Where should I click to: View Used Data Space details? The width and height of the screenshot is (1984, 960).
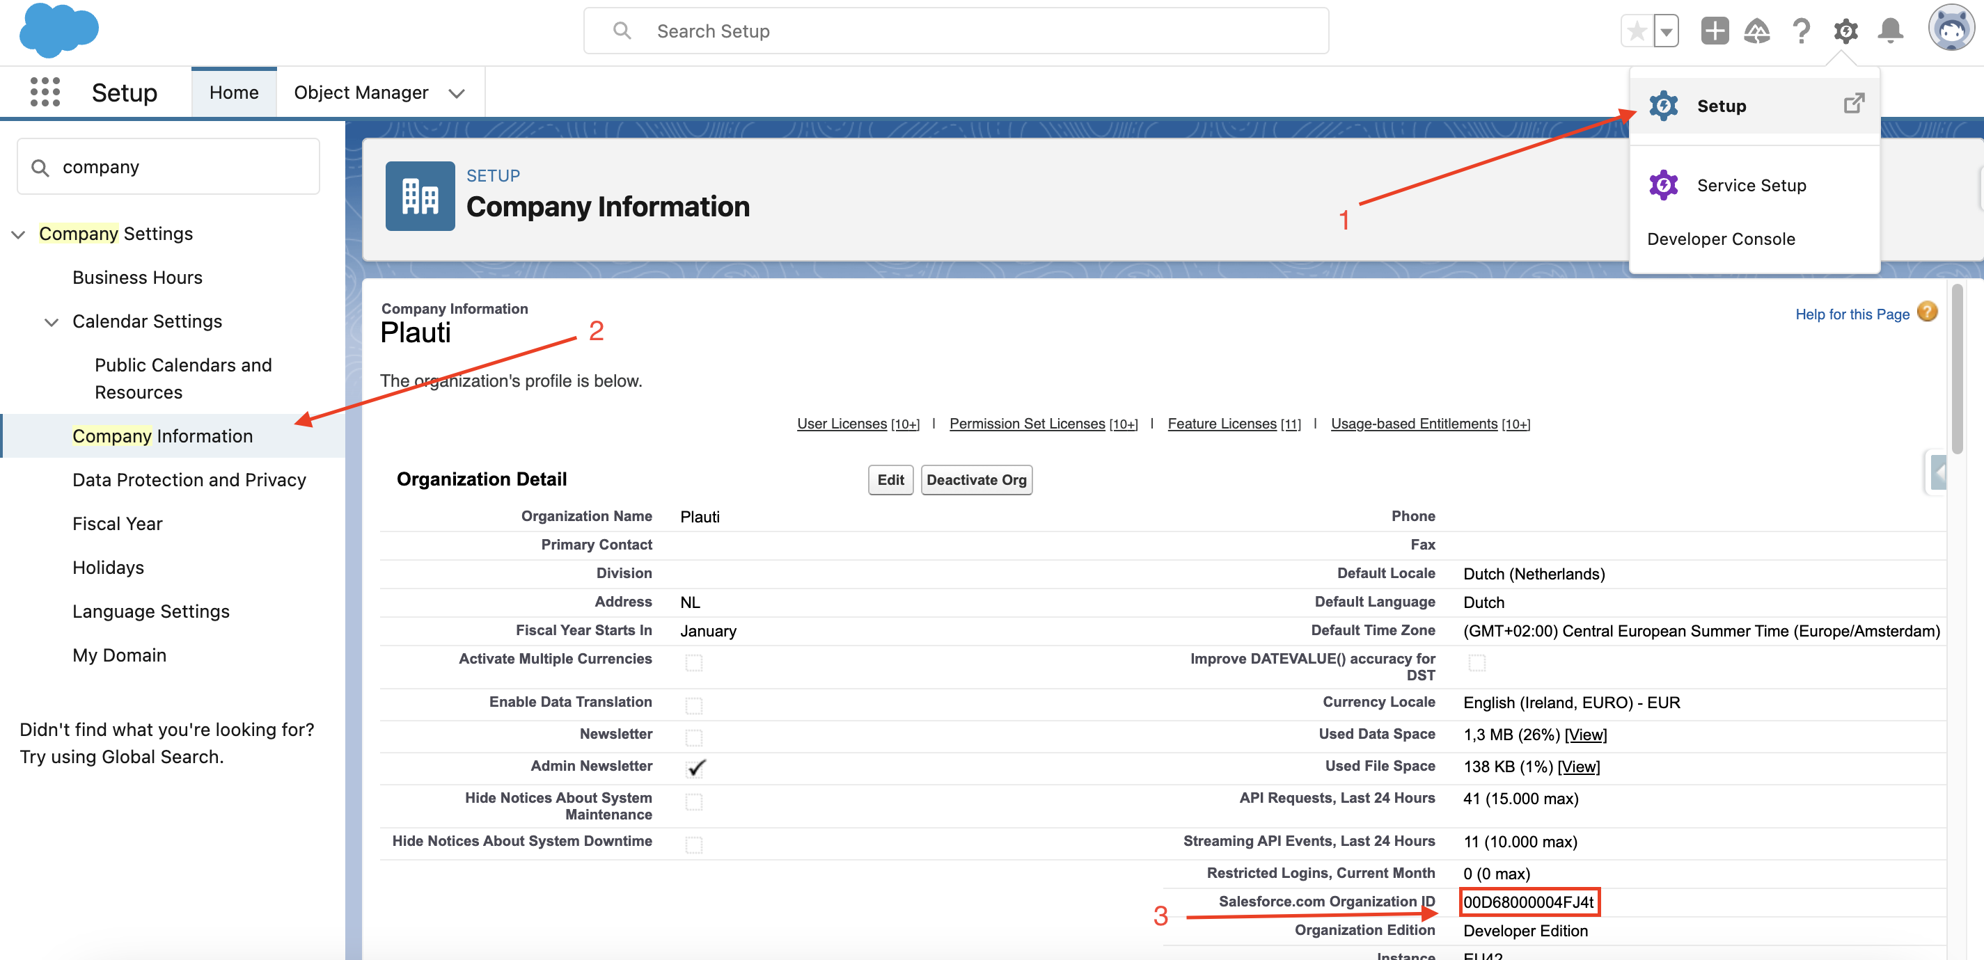tap(1585, 735)
